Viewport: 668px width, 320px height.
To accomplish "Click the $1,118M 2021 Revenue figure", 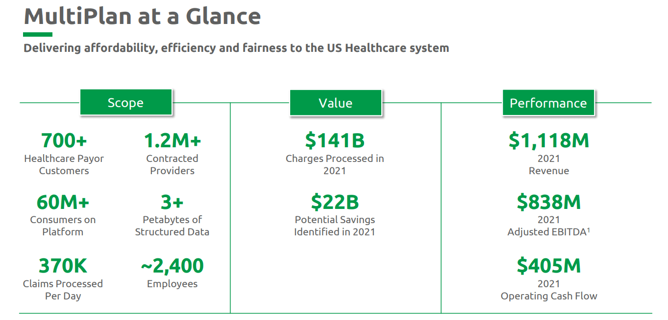I will click(548, 141).
